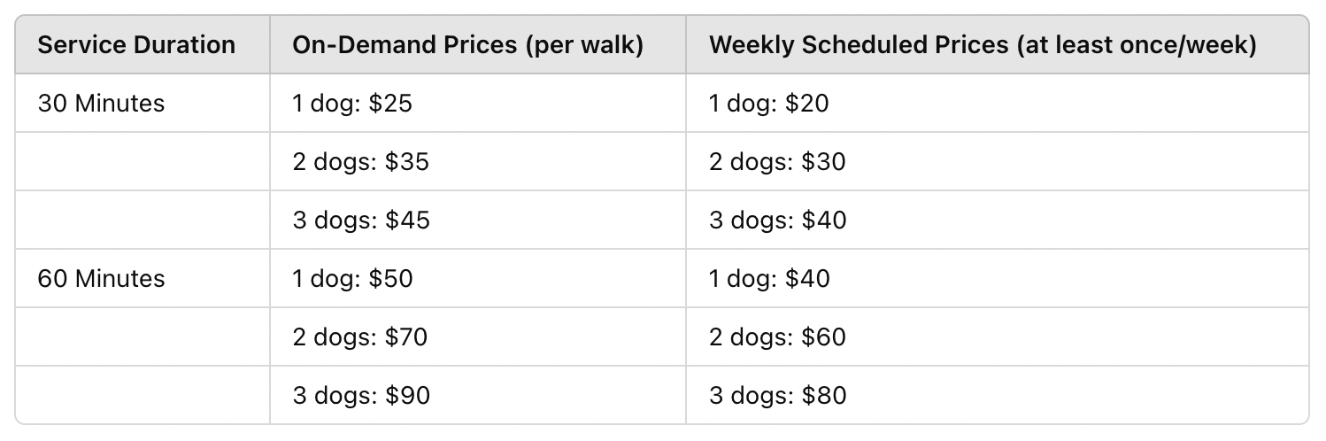
Task: Click on the "3 dogs: $45" cell
Action: pyautogui.click(x=361, y=220)
